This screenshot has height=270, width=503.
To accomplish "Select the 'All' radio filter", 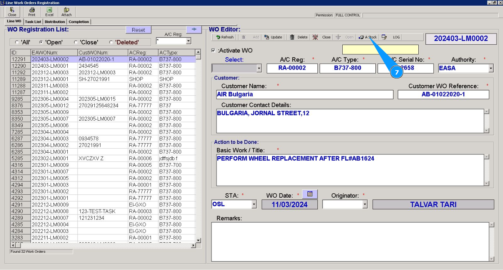I will 17,42.
